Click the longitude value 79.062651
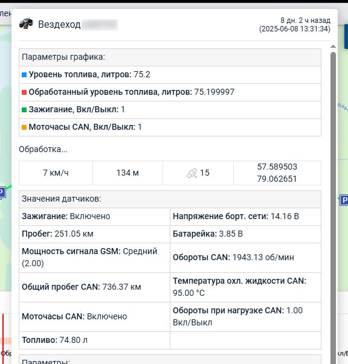This screenshot has width=348, height=364. 277,179
